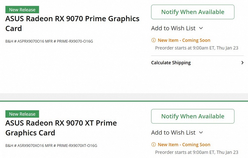The height and width of the screenshot is (158, 248).
Task: Expand Calculate Shipping with the right arrow
Action: (x=242, y=63)
